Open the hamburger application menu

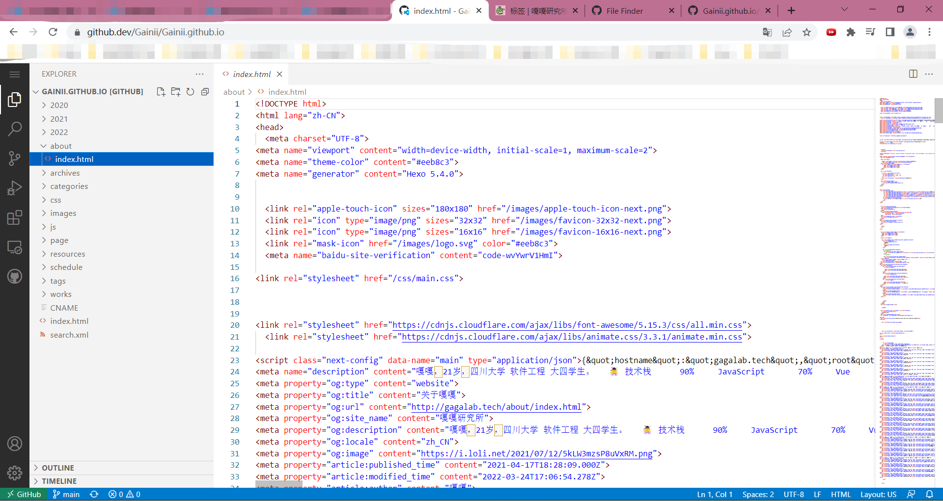pos(15,74)
